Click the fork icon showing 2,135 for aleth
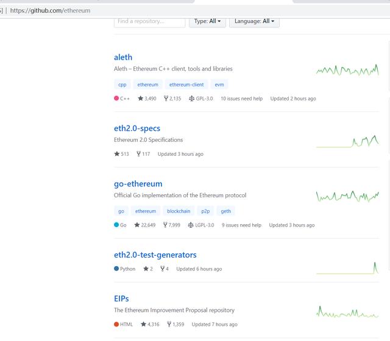The height and width of the screenshot is (341, 390). click(166, 99)
